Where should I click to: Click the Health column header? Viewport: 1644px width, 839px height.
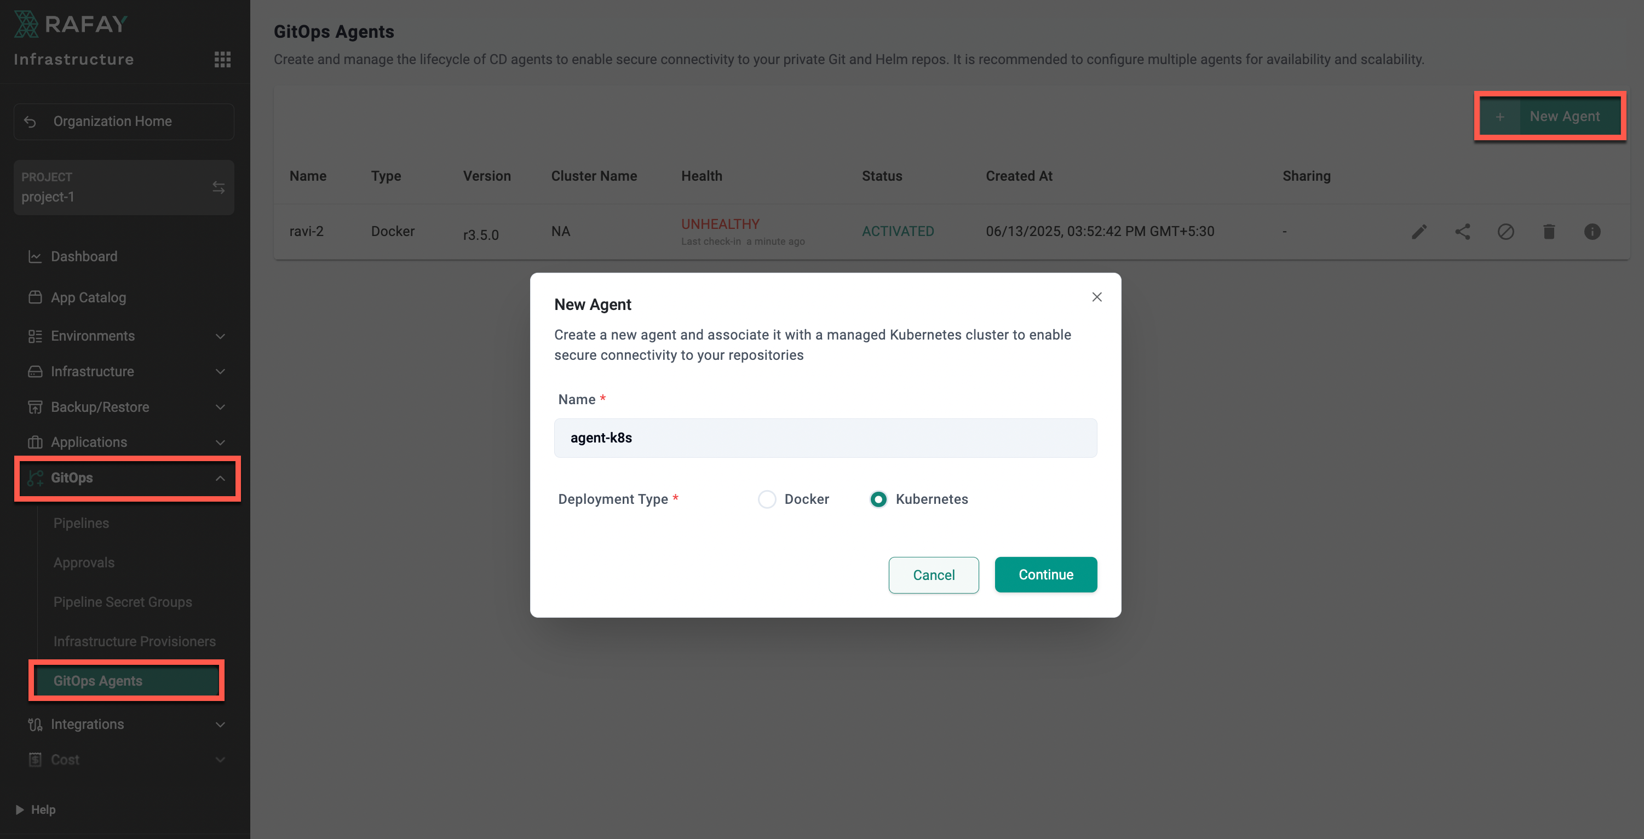702,176
